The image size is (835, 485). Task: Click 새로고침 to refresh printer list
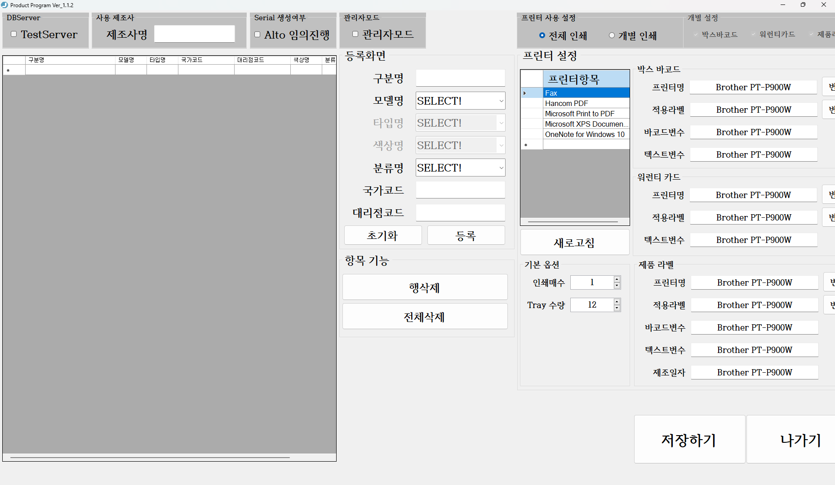coord(574,242)
